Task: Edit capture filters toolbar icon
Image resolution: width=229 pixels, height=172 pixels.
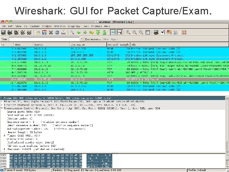Action: click(x=156, y=32)
